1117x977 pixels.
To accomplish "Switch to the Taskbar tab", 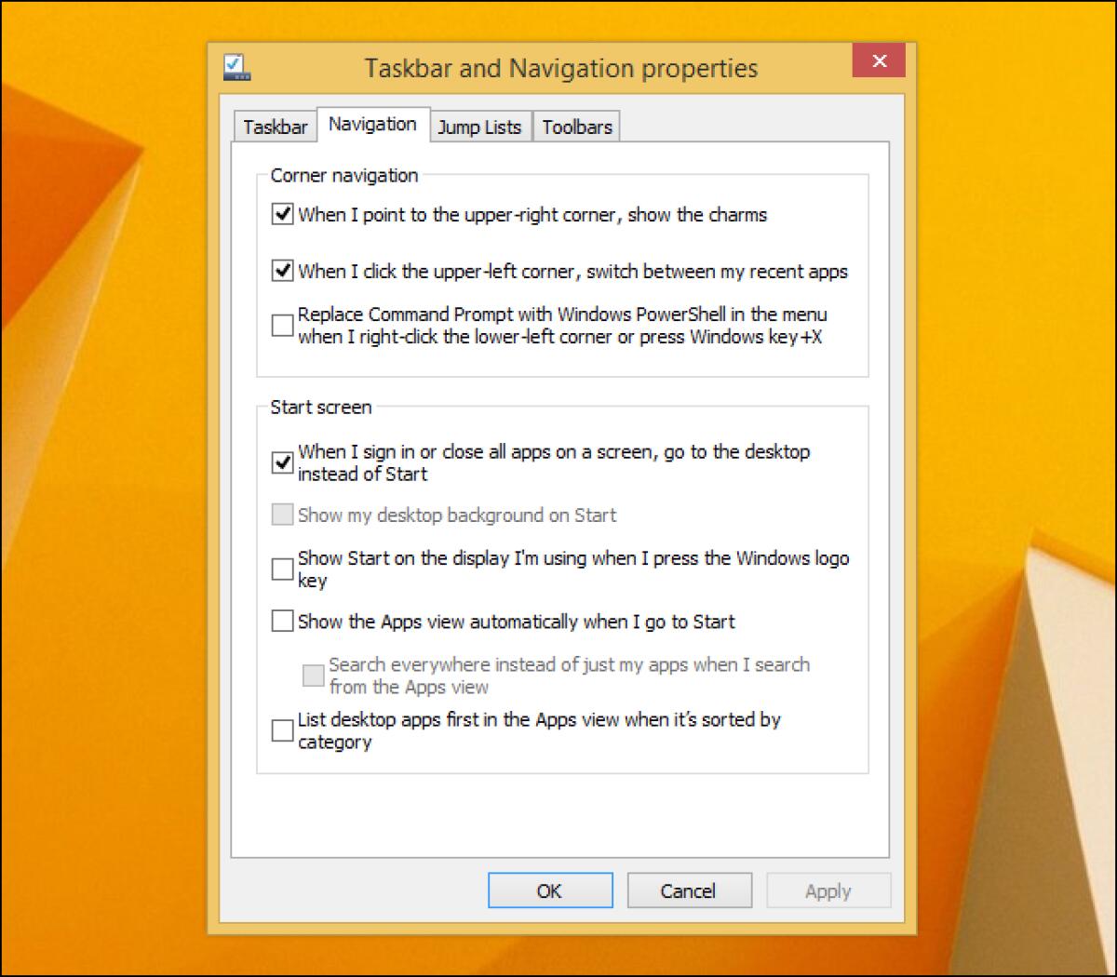I will pos(275,127).
